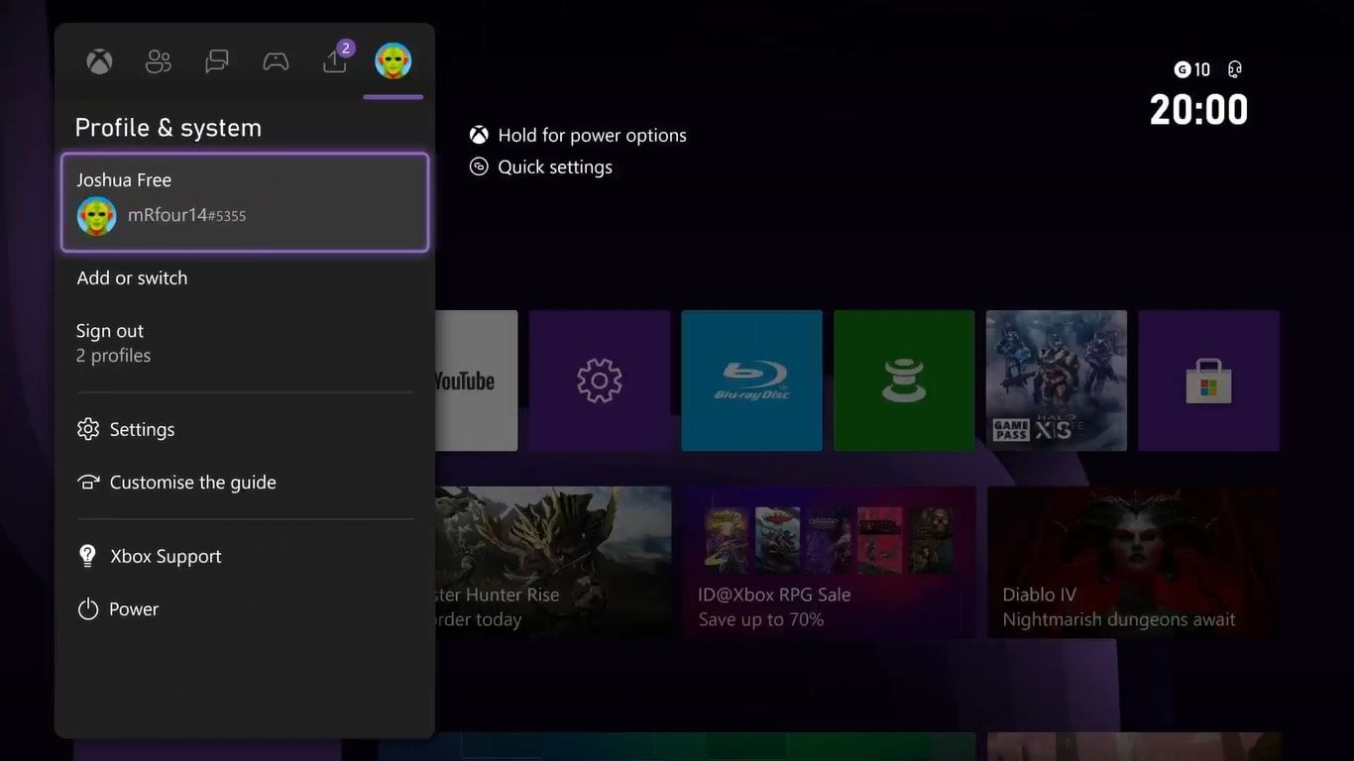Viewport: 1354px width, 761px height.
Task: Open the Microsoft Store tile
Action: click(x=1208, y=380)
